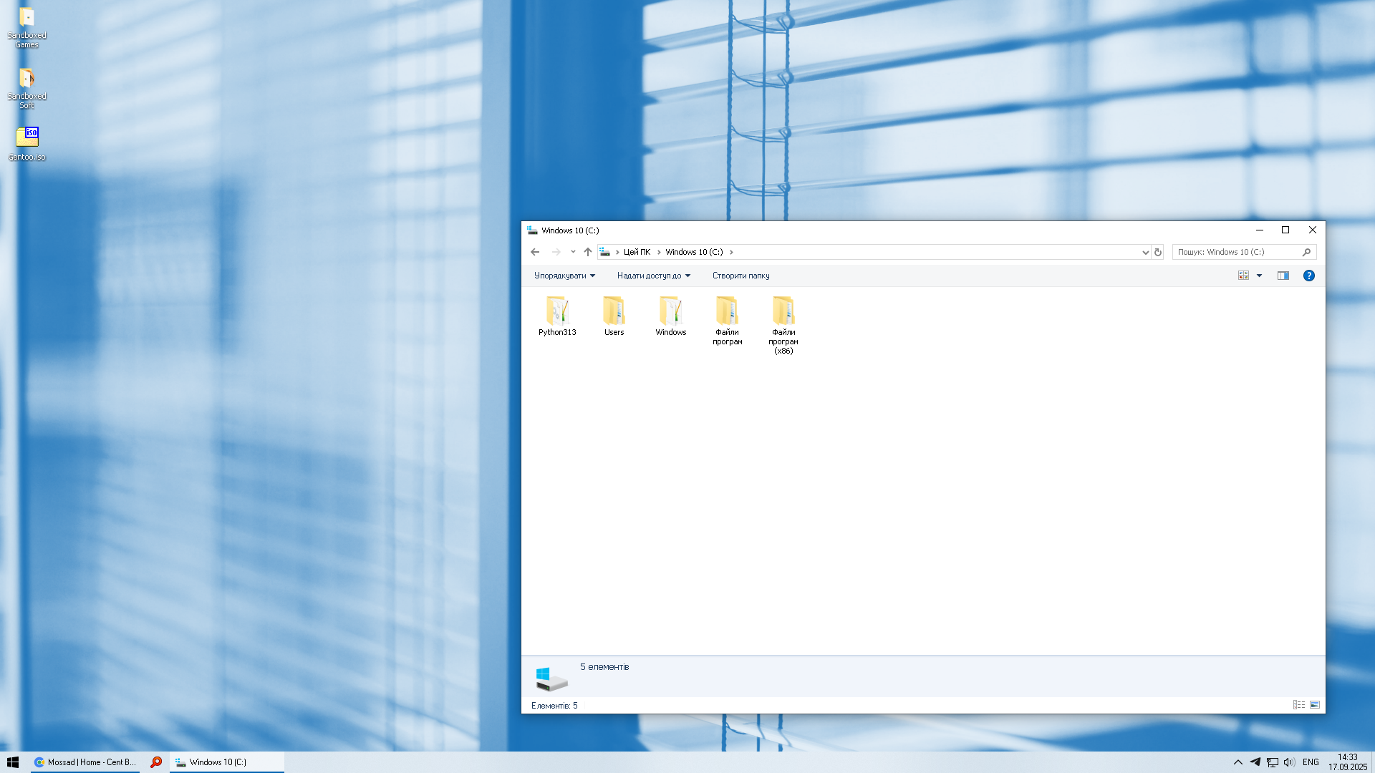This screenshot has height=773, width=1375.
Task: Maximize the Explorer window
Action: point(1285,230)
